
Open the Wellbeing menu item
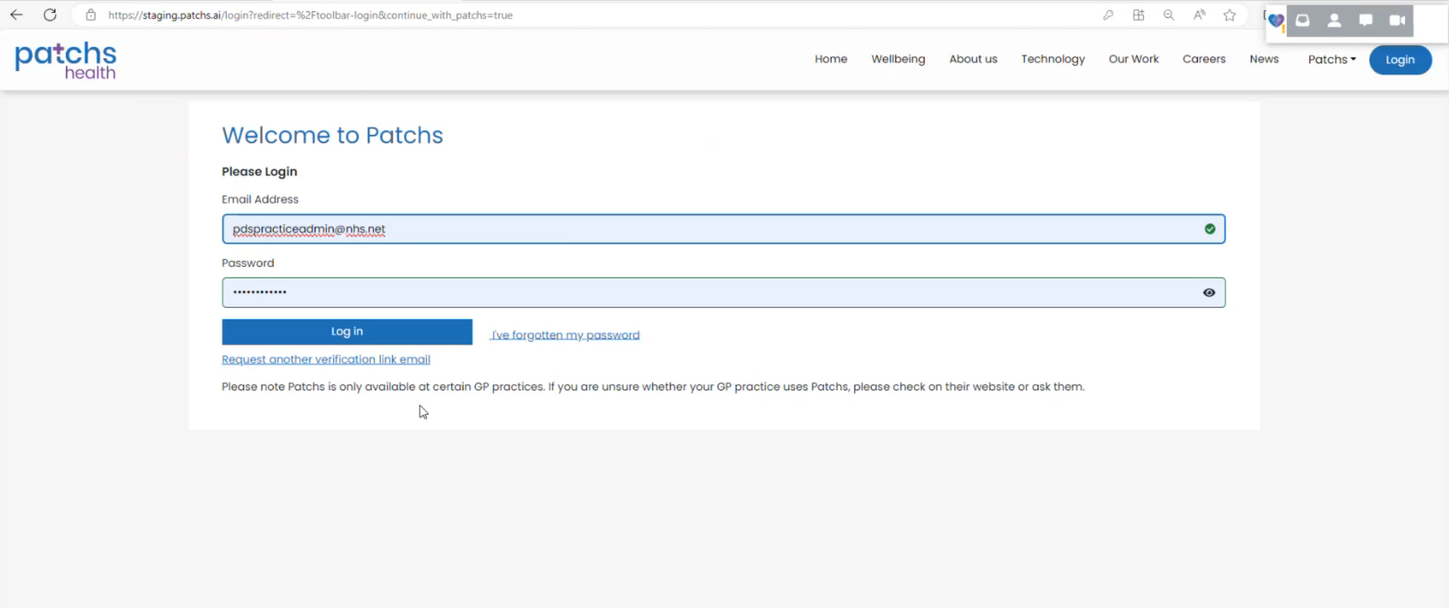pyautogui.click(x=898, y=59)
